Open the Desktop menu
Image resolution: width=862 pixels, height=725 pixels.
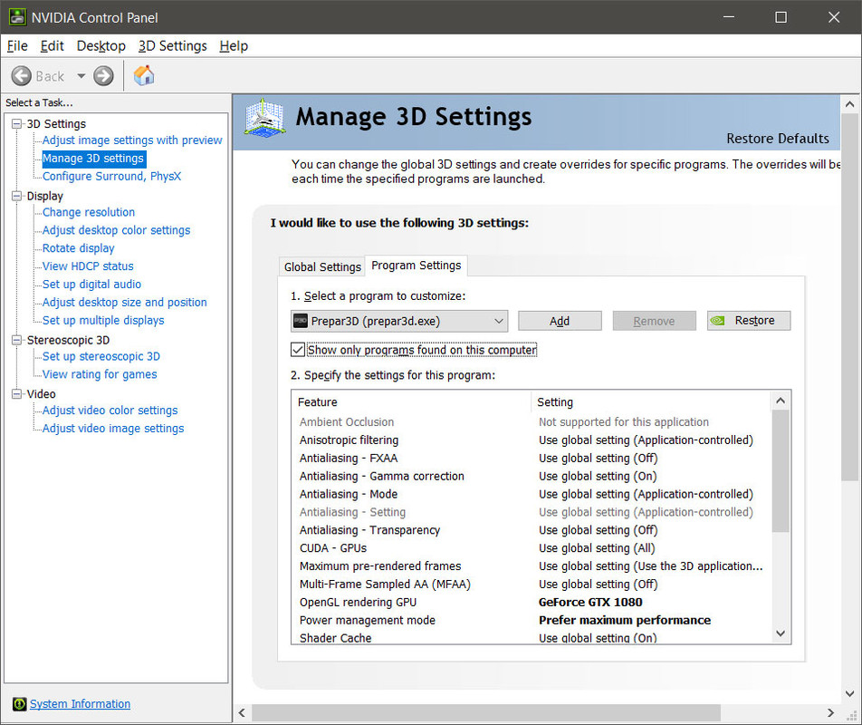click(x=101, y=45)
